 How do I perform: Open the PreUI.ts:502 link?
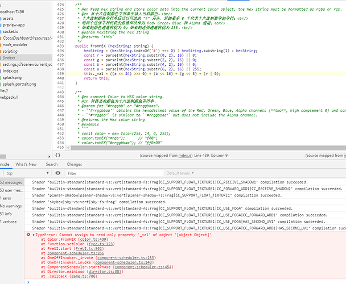point(89,249)
